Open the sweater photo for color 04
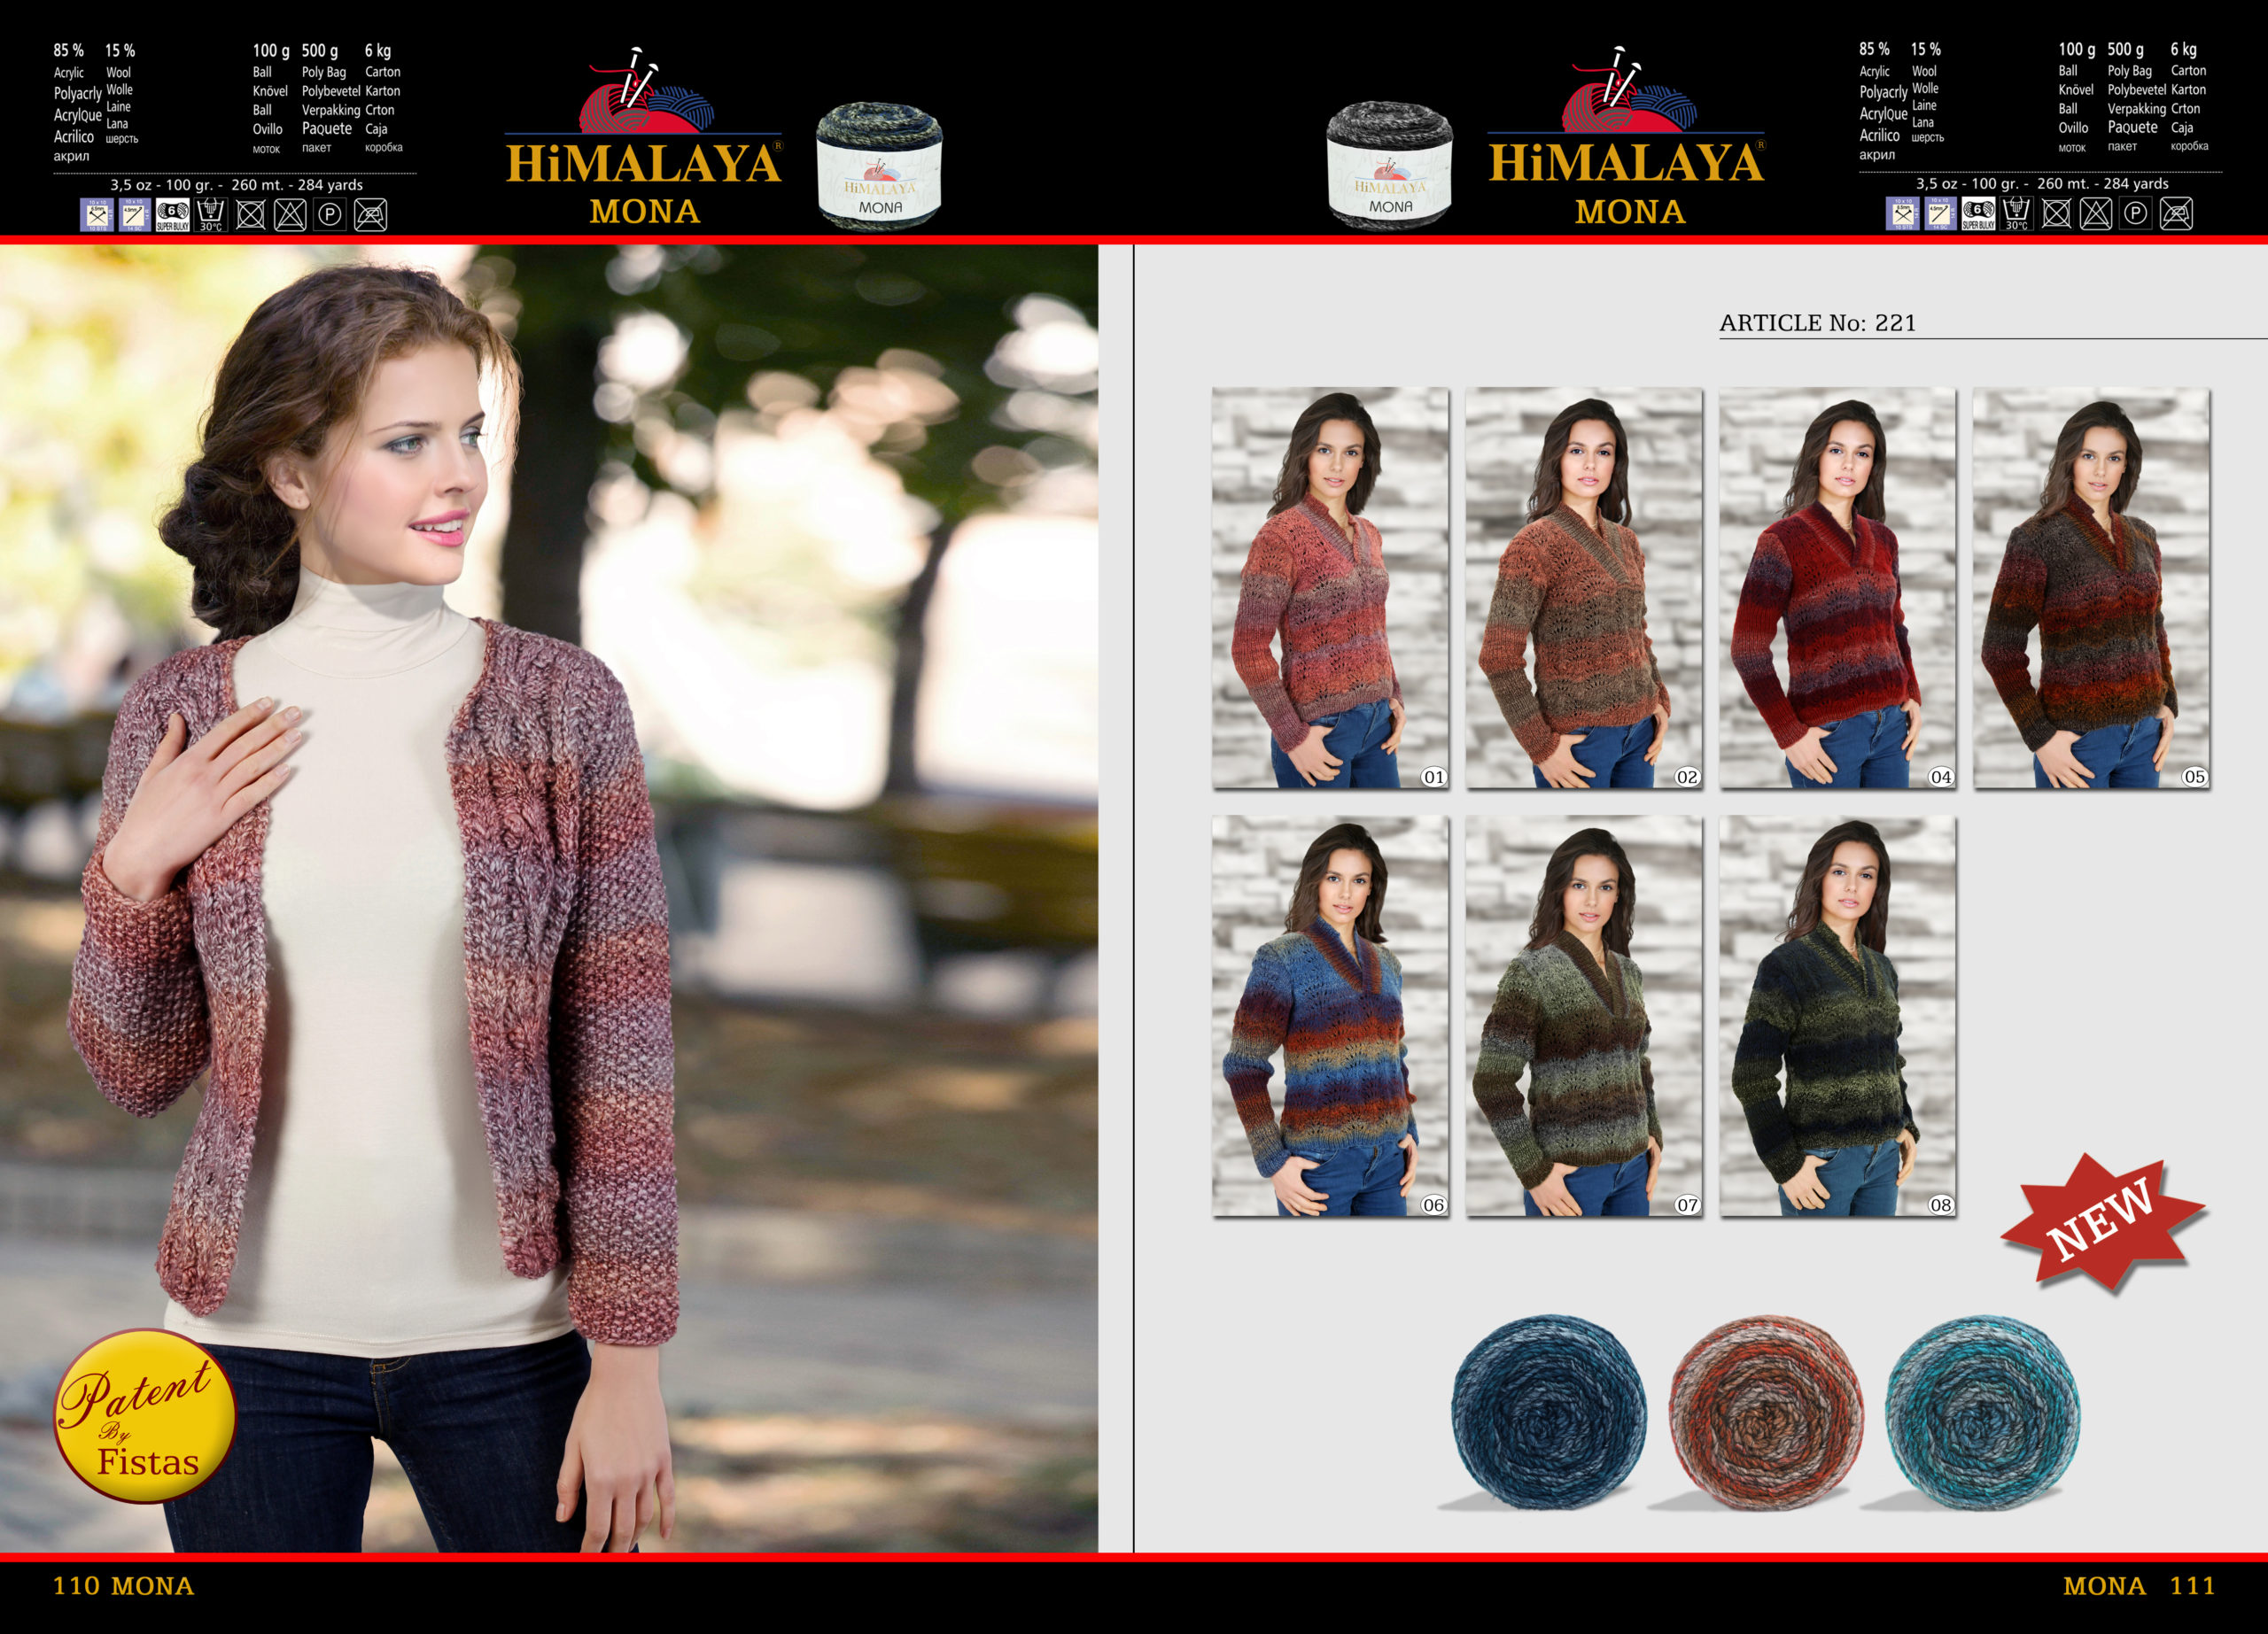Screen dimensions: 2268x1634 pyautogui.click(x=1838, y=589)
